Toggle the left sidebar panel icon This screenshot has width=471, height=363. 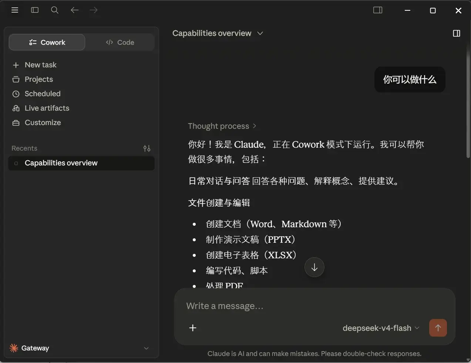pos(35,10)
